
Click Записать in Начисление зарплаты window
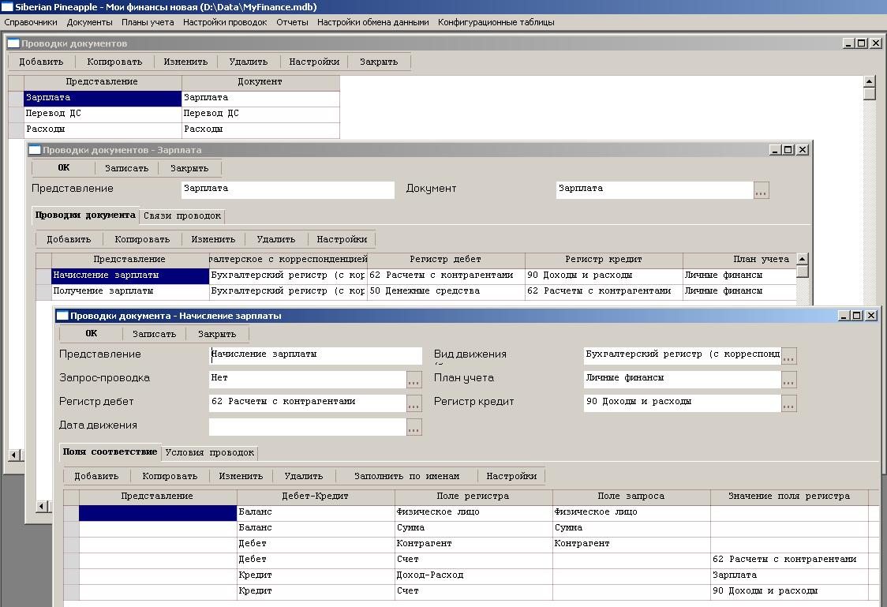pyautogui.click(x=155, y=334)
